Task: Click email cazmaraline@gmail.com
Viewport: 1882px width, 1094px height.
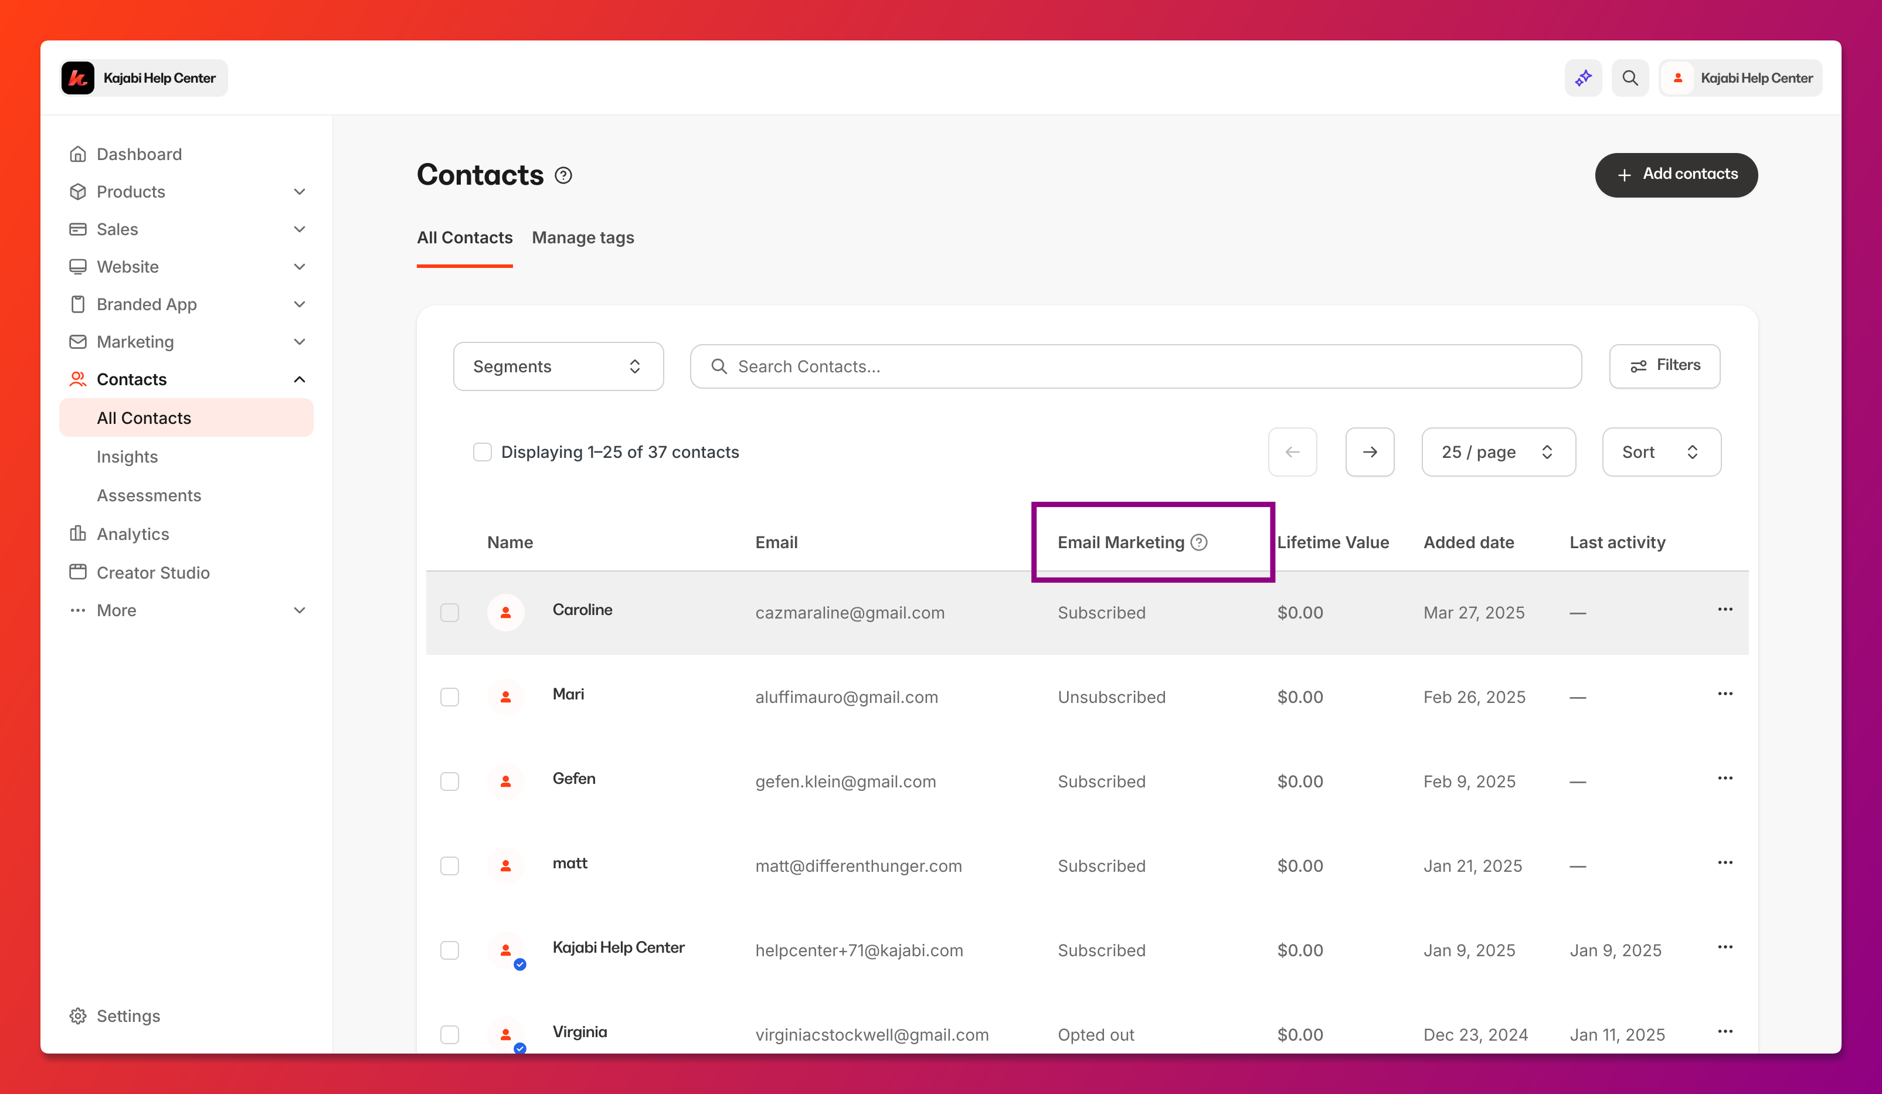Action: point(850,612)
